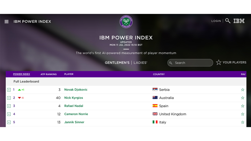Click the IBM Power Index header title
Viewport: 251px width, 141px height.
[x=32, y=21]
